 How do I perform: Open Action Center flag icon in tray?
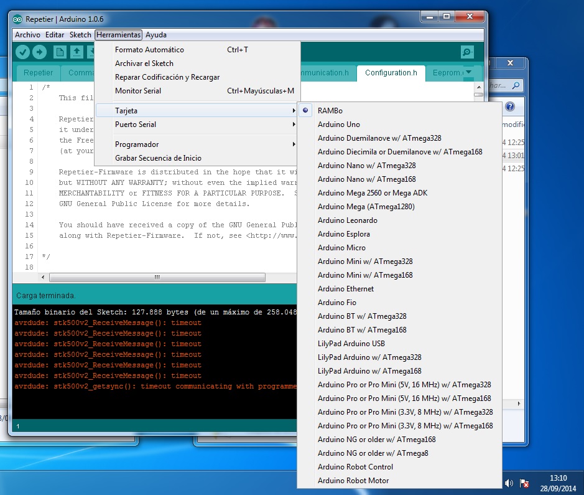(x=524, y=483)
